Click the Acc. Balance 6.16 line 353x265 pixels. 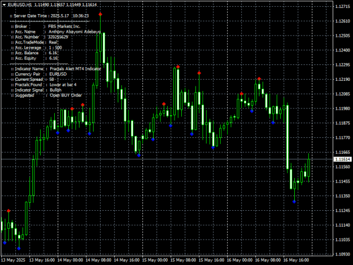(x=34, y=53)
